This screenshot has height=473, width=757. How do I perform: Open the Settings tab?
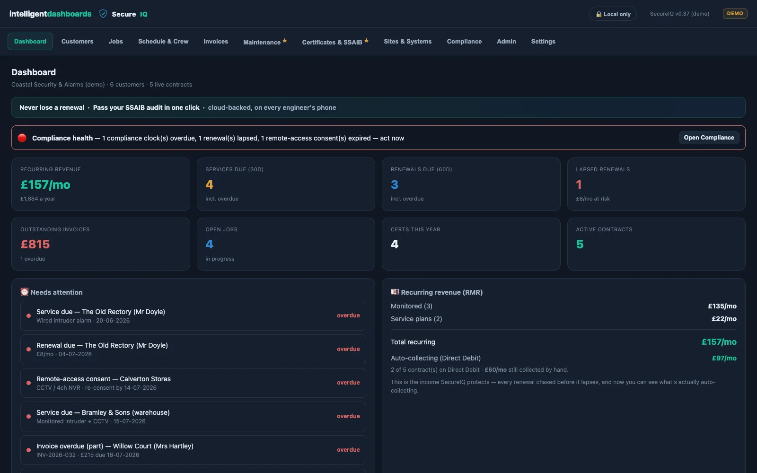pos(543,42)
